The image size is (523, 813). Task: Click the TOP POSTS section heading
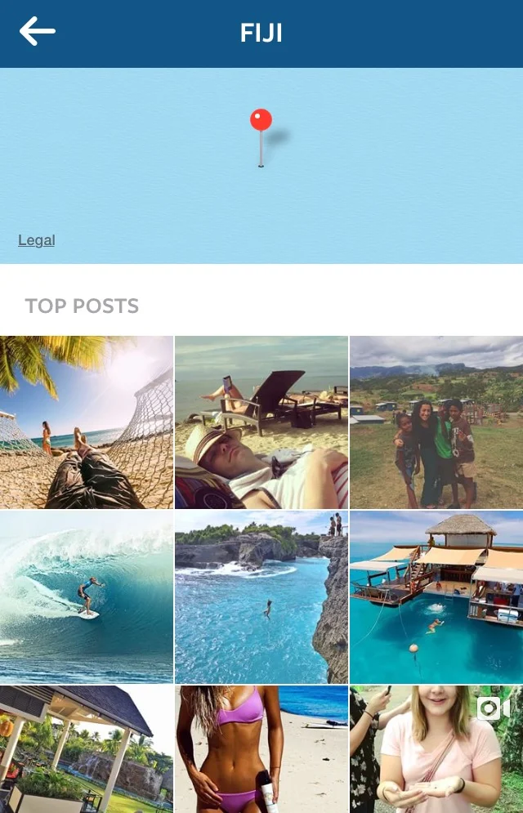(x=82, y=306)
